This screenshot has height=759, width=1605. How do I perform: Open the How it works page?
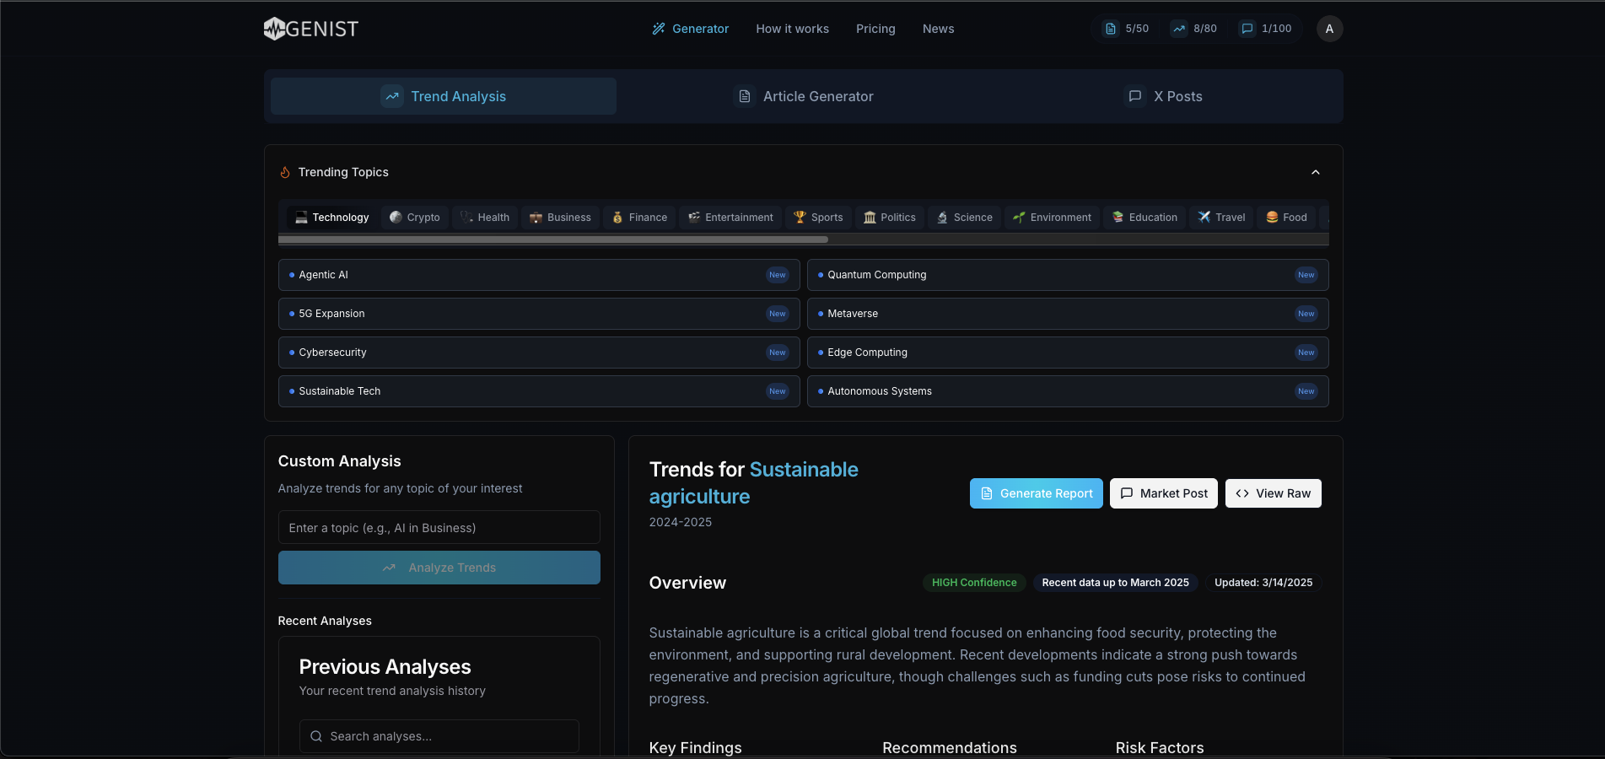792,29
